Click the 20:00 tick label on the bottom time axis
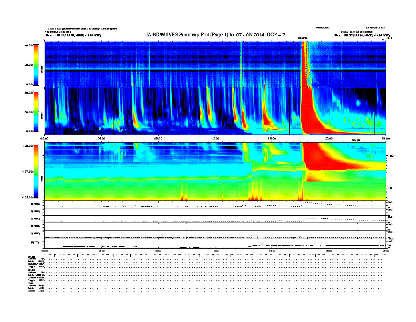The width and height of the screenshot is (416, 322). pos(329,250)
